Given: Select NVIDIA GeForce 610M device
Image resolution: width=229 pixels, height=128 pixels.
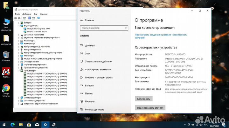Looking at the screenshot, I should point(37,32).
